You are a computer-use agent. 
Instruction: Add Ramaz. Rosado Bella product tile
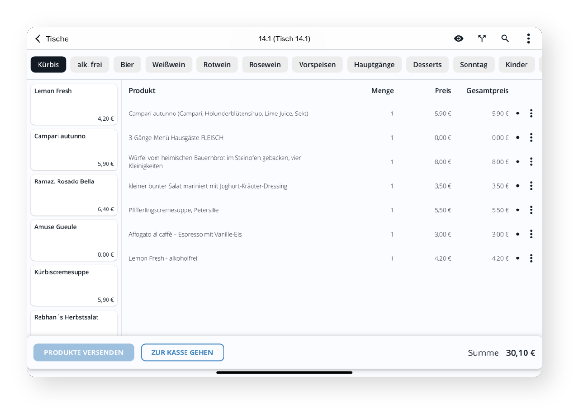point(74,195)
